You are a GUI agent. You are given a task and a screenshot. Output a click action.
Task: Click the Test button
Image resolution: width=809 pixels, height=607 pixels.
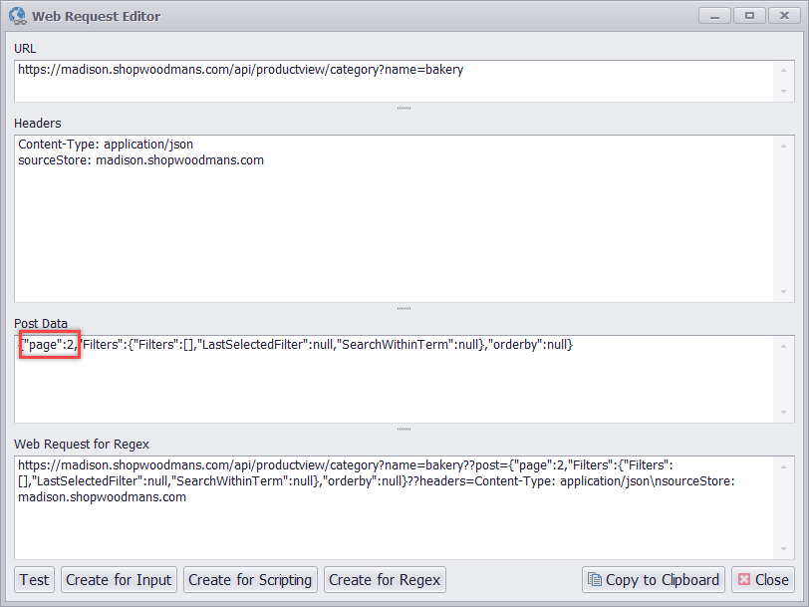coord(35,579)
